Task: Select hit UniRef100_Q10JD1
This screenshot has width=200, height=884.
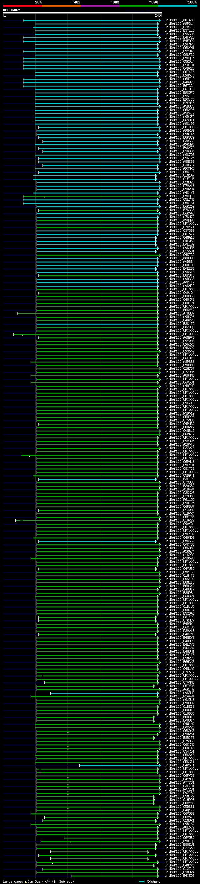Action: coord(179,65)
